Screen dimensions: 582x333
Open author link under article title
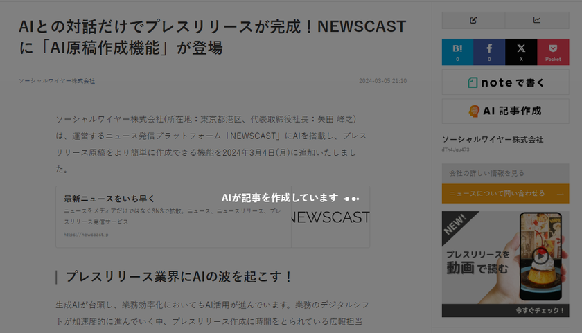tap(57, 81)
